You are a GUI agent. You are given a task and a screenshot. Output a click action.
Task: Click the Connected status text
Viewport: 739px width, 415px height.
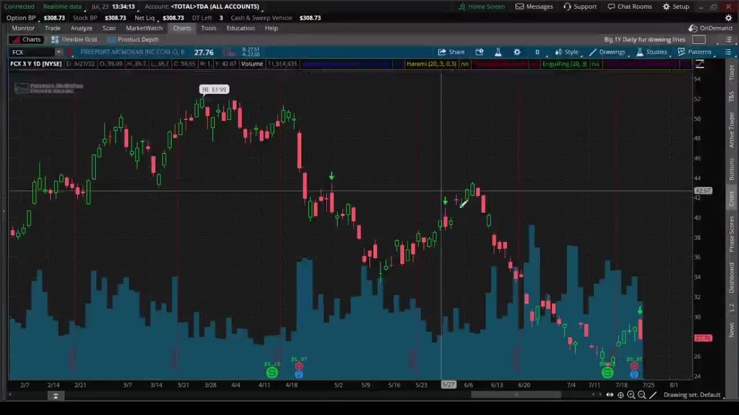tap(19, 6)
